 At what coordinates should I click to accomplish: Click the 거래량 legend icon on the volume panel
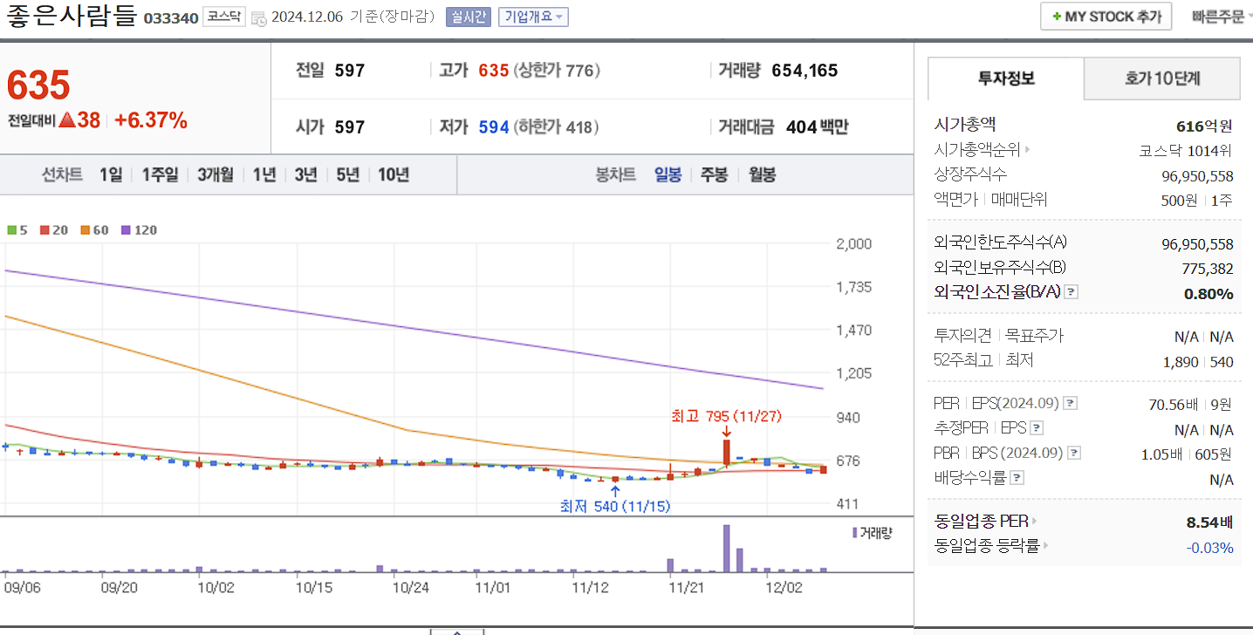click(x=853, y=534)
